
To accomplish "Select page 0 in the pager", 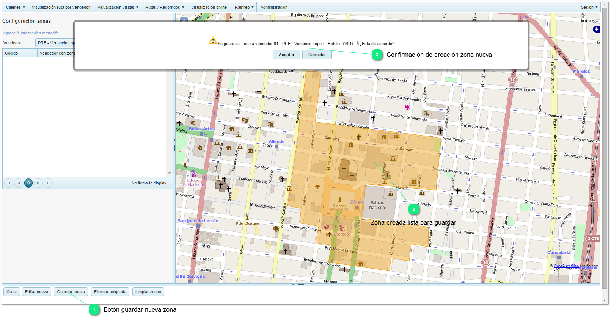I will coord(28,183).
